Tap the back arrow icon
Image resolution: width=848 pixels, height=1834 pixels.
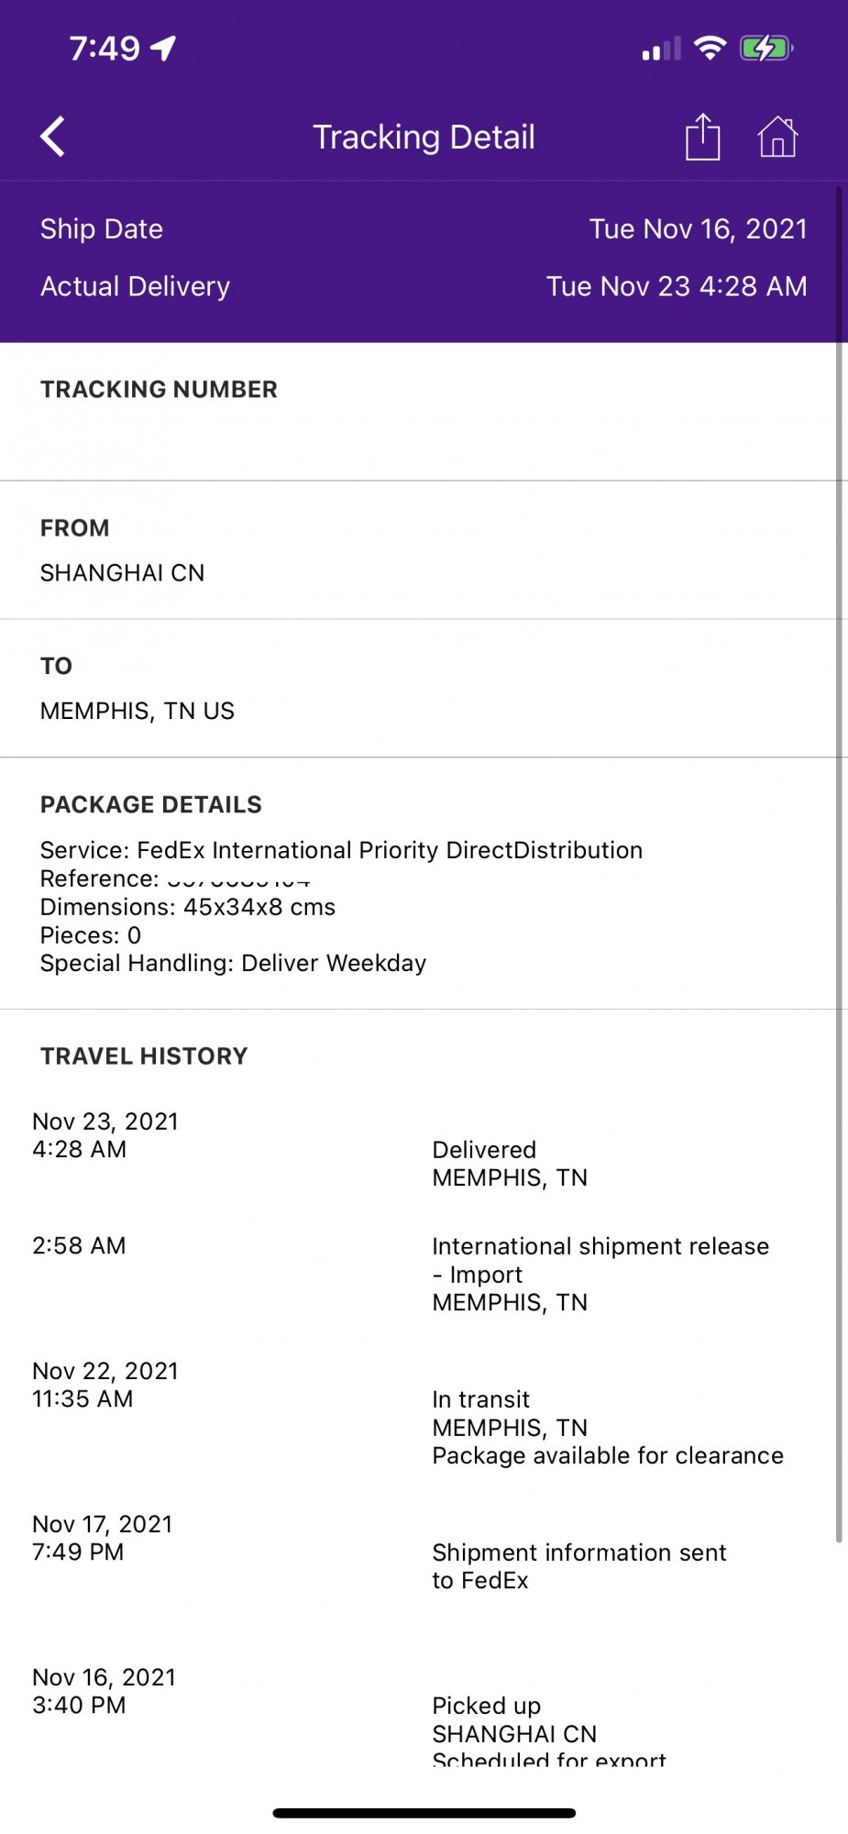52,138
